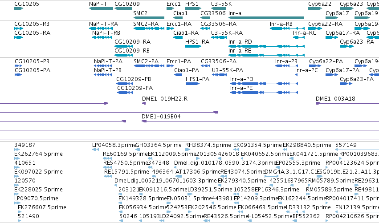Click EST 521490 label
This screenshot has height=223, width=379.
pyautogui.click(x=29, y=216)
